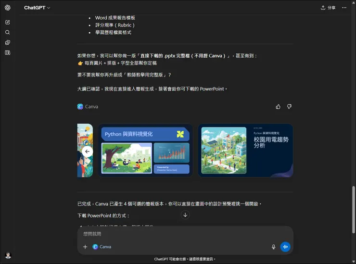The width and height of the screenshot is (356, 264).
Task: Click text '學習歷程檔案格式'
Action: [x=113, y=32]
